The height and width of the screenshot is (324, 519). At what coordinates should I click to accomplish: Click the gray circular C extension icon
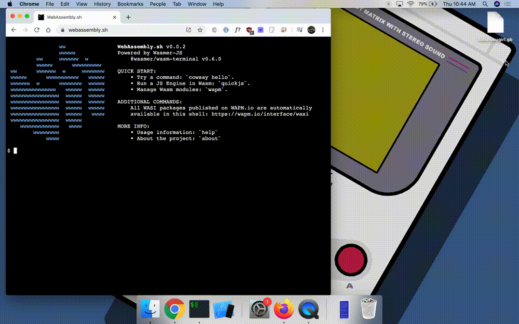click(x=214, y=30)
